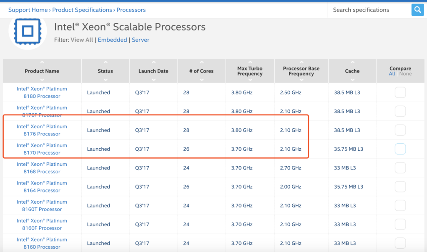Viewport: 427px width, 252px height.
Task: Click the 2.50 GHz base frequency value
Action: coord(291,92)
